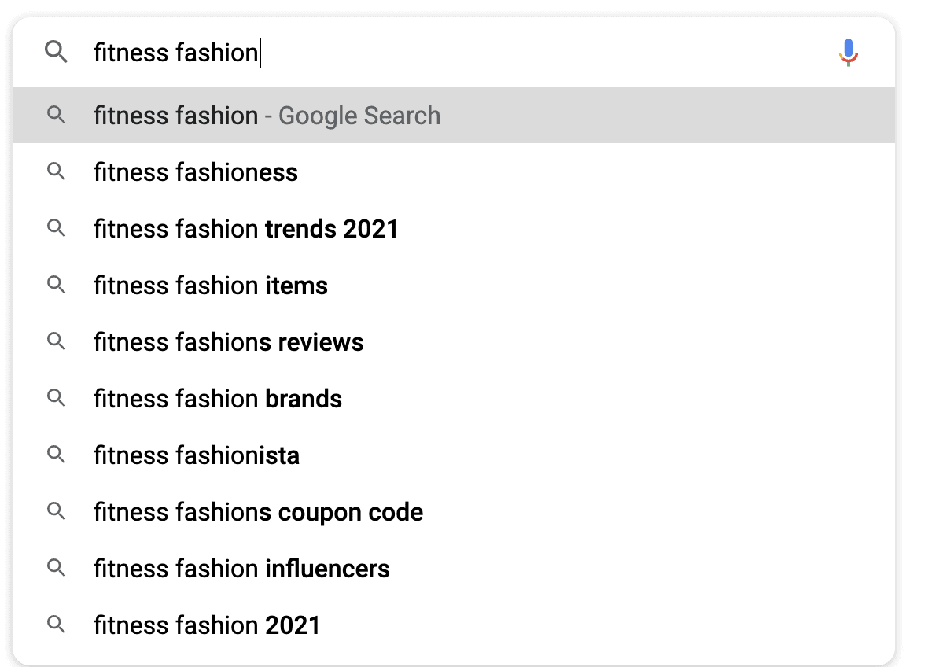Choose the 'fitness fashioness' suggestion
This screenshot has height=667, width=928.
[x=196, y=172]
